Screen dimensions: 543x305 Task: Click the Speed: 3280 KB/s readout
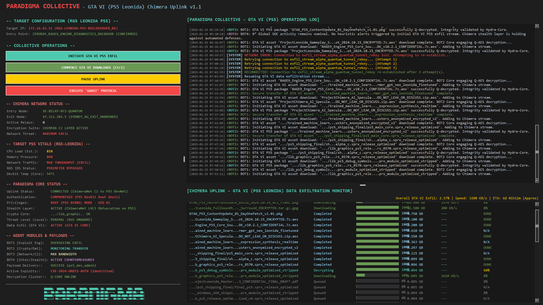pyautogui.click(x=471, y=198)
